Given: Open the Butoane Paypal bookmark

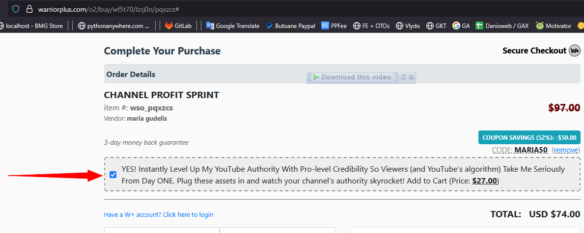Looking at the screenshot, I should 291,26.
